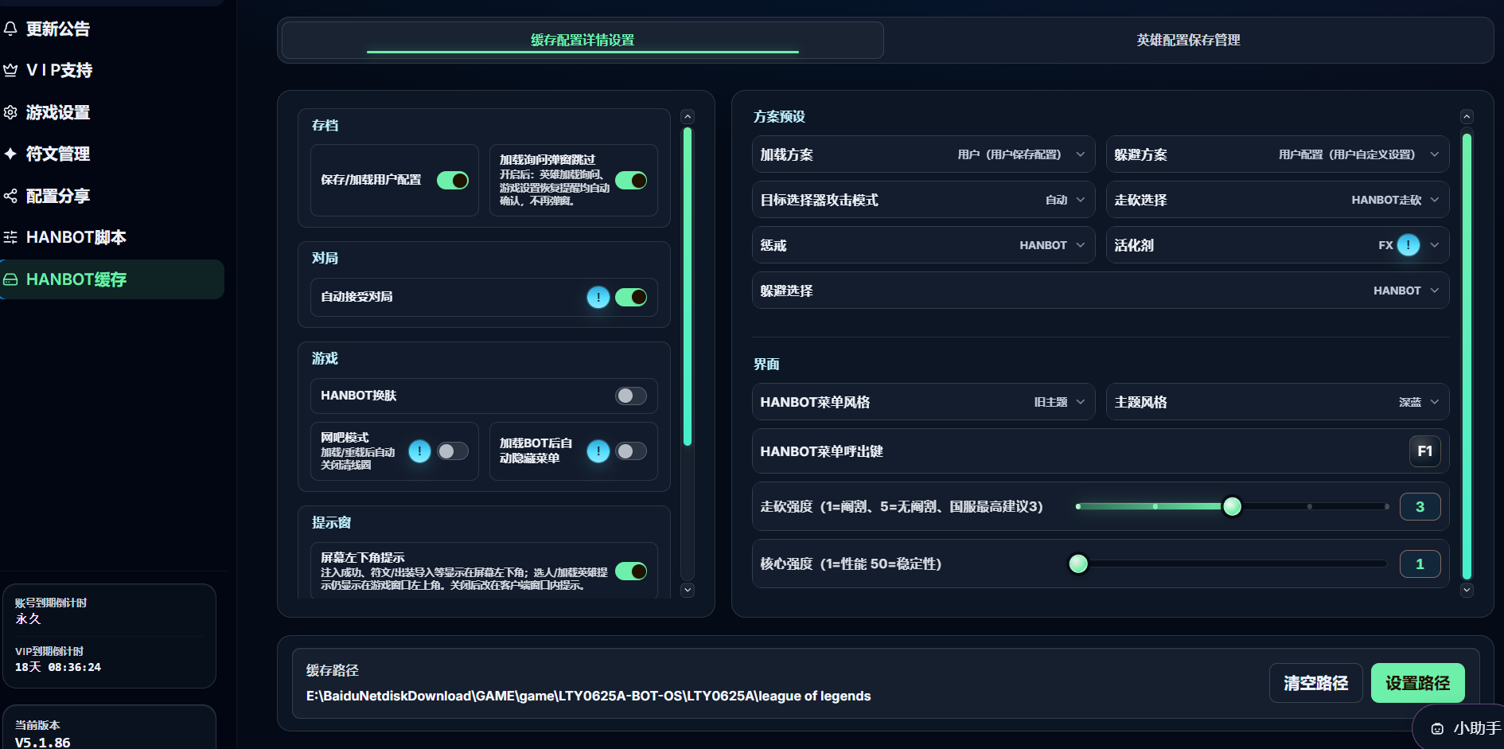This screenshot has width=1504, height=749.
Task: Click the info icon in 活化剂 row
Action: pos(1409,245)
